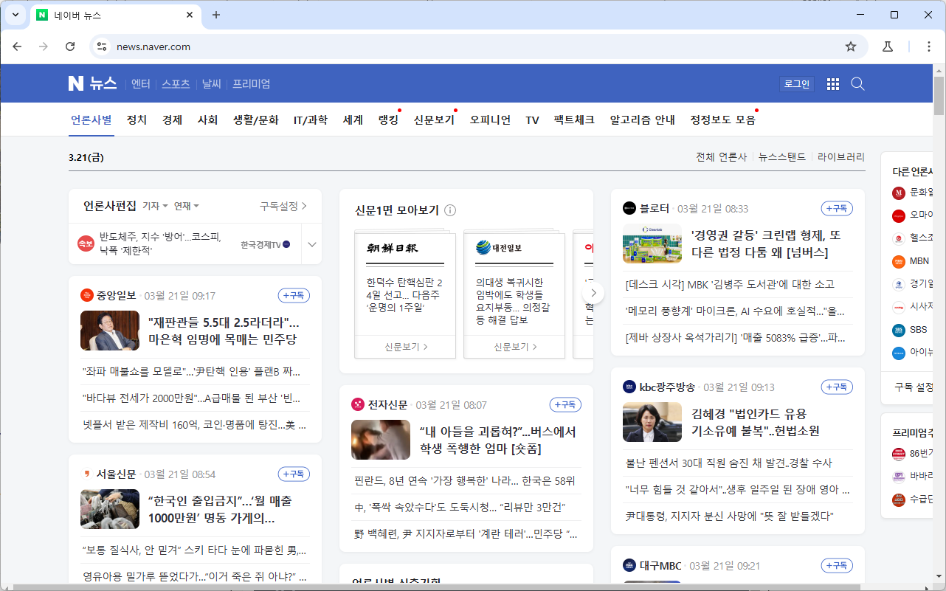Show next newspaper front pages arrow

(x=593, y=293)
